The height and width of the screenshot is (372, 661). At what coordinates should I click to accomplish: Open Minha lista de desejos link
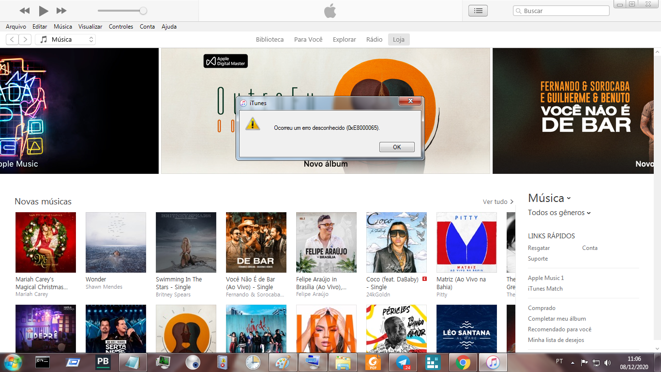[x=556, y=340]
